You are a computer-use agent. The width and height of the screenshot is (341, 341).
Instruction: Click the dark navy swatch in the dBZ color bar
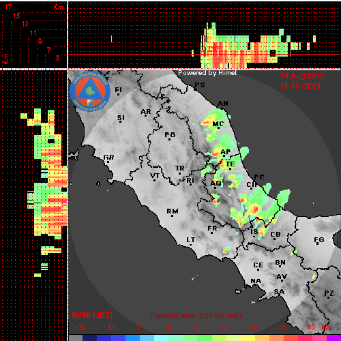(89, 338)
